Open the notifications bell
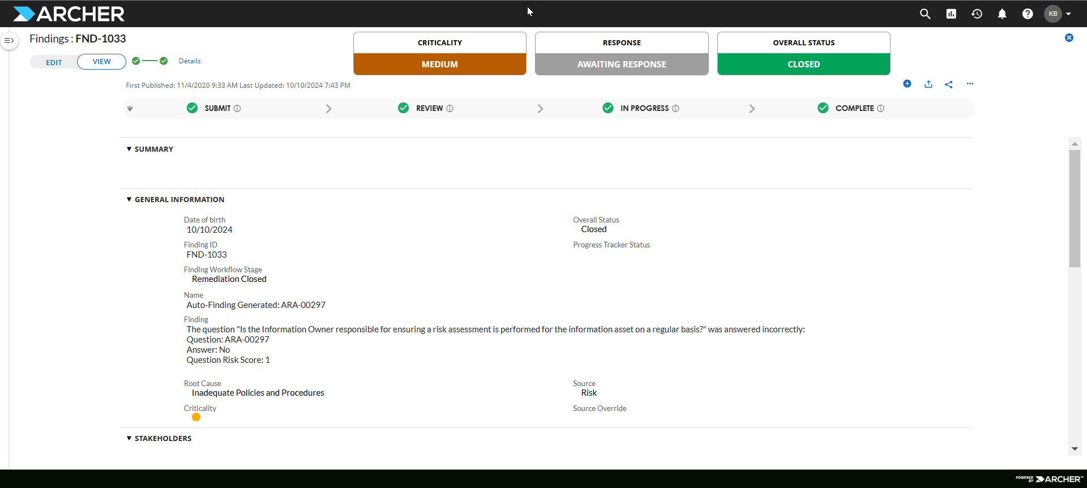Image resolution: width=1087 pixels, height=488 pixels. (1002, 14)
